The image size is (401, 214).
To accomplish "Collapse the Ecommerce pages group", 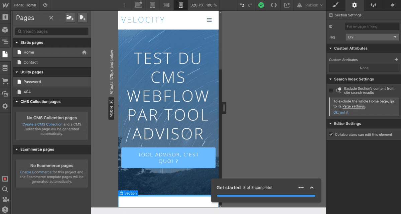I will point(52,149).
